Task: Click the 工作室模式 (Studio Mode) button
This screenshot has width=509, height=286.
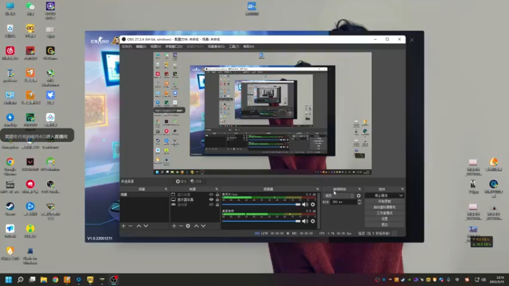Action: click(384, 213)
